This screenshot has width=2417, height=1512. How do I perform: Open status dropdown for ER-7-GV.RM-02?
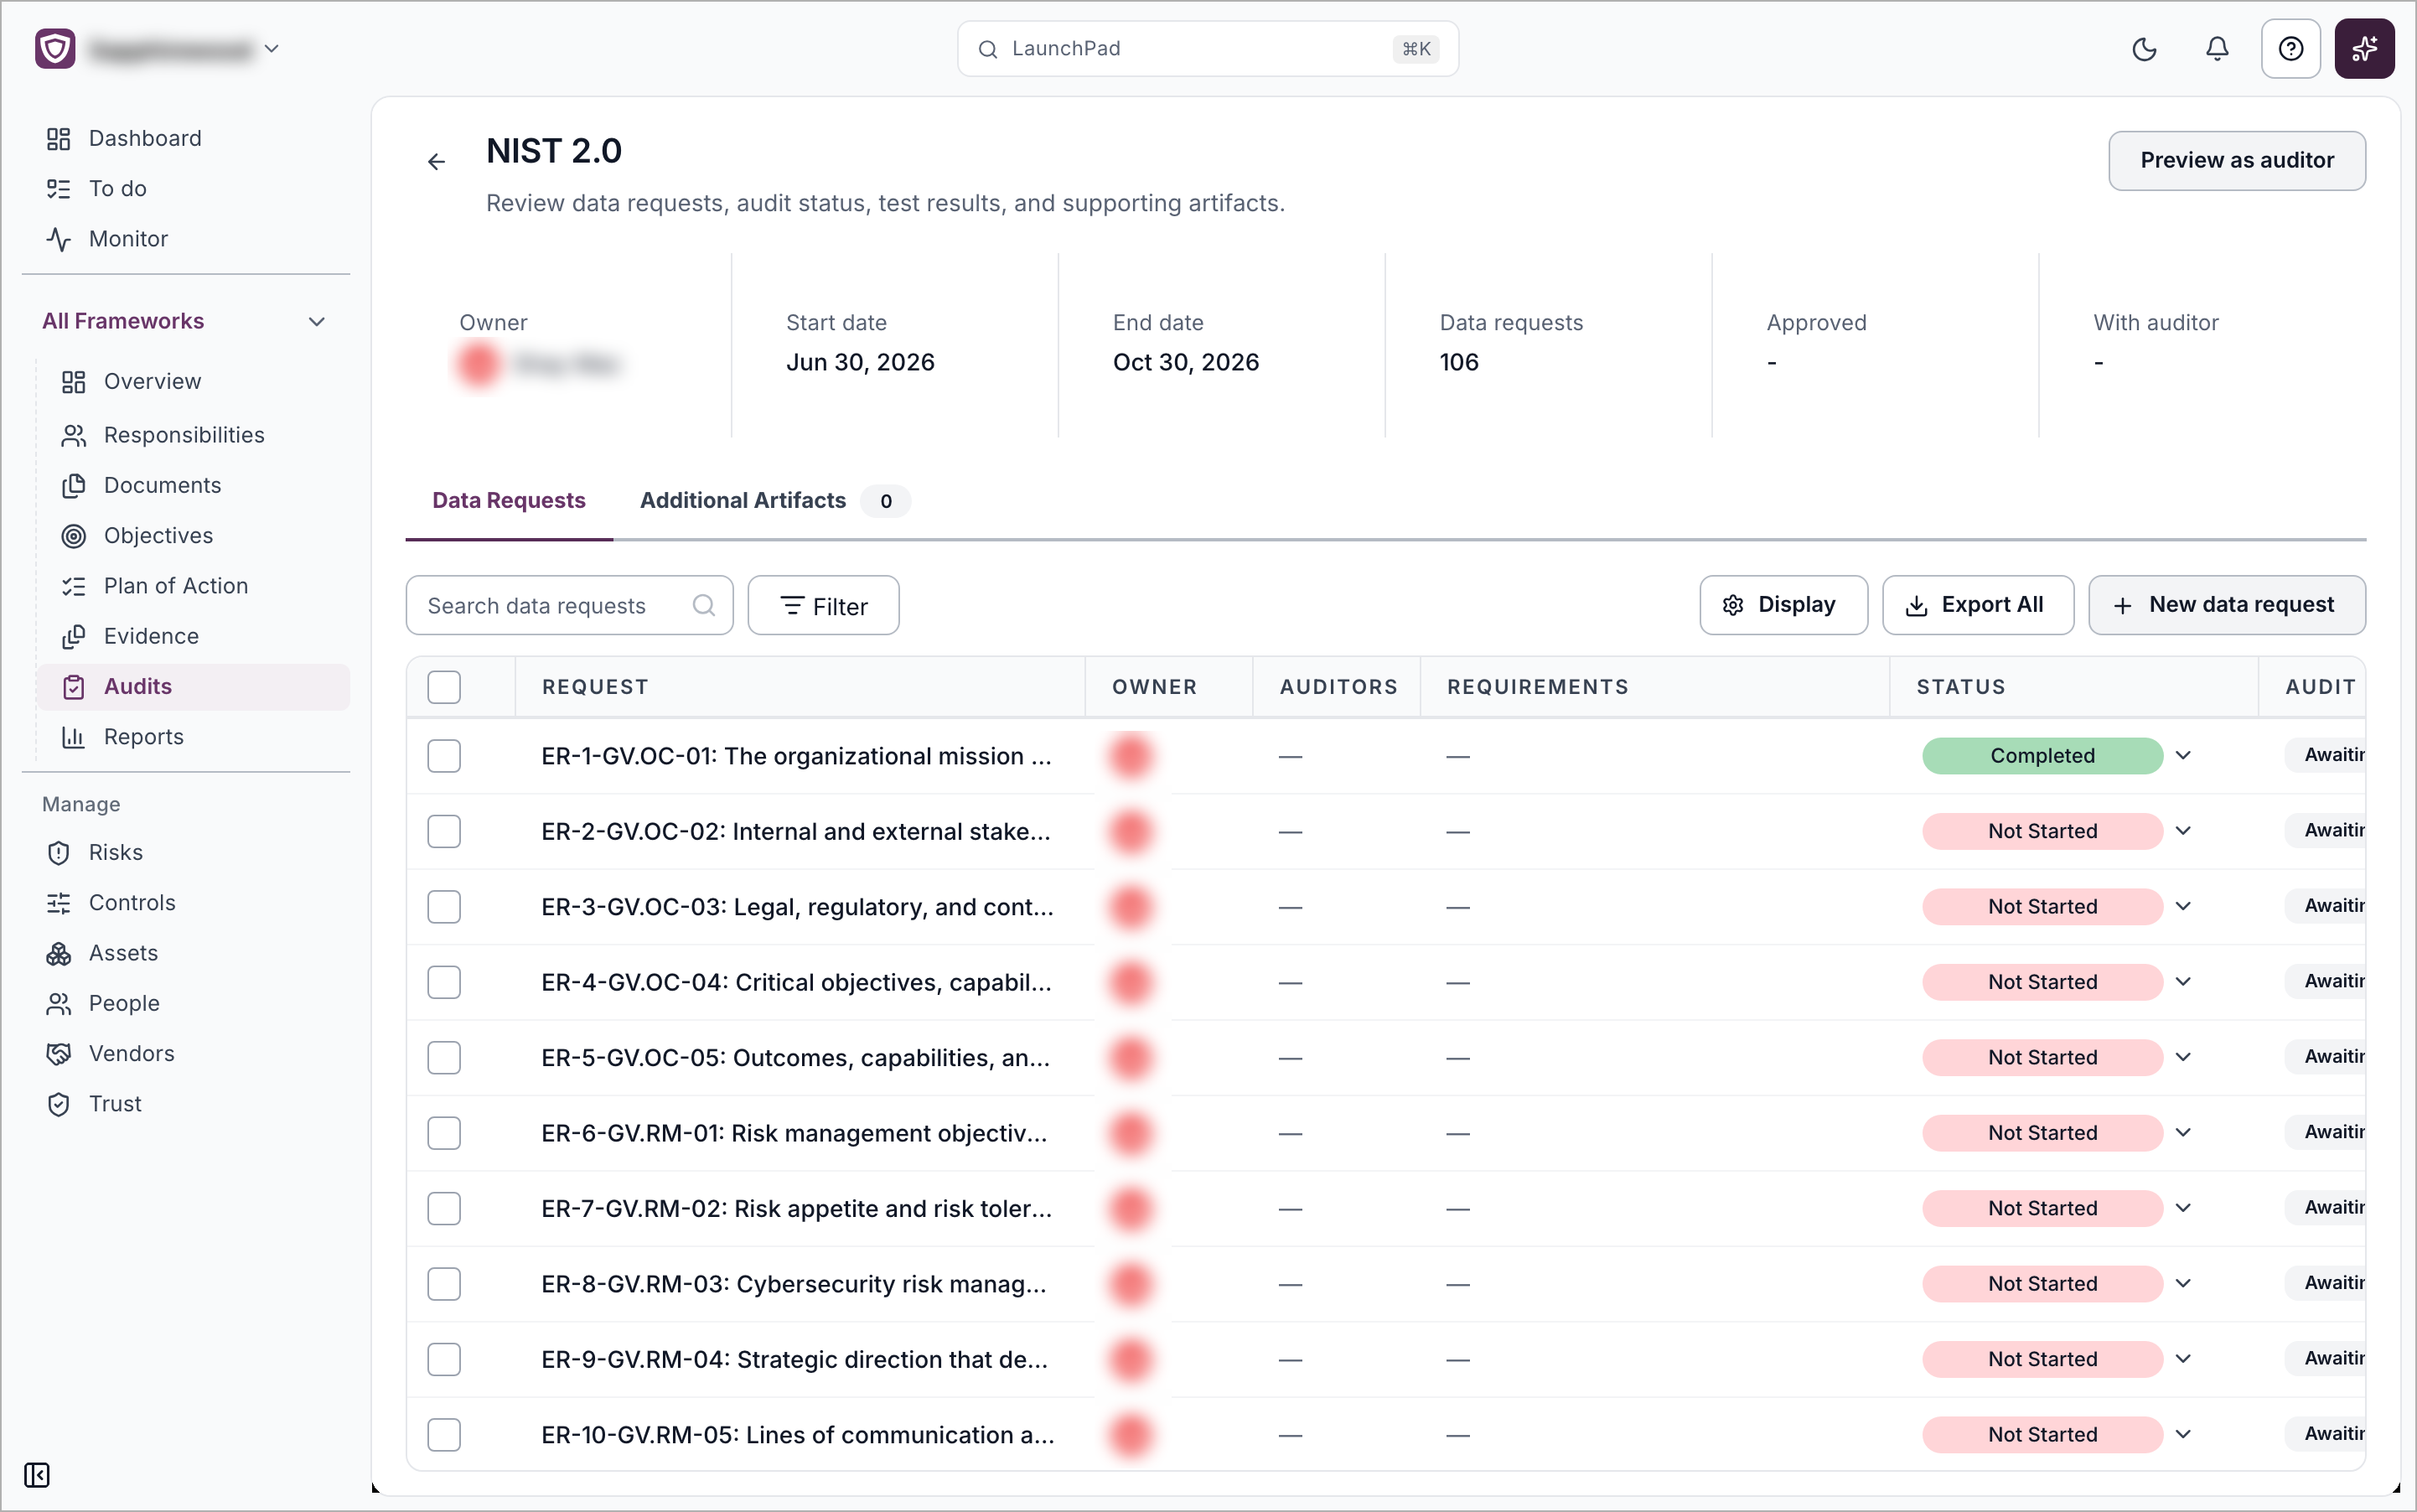click(2184, 1208)
